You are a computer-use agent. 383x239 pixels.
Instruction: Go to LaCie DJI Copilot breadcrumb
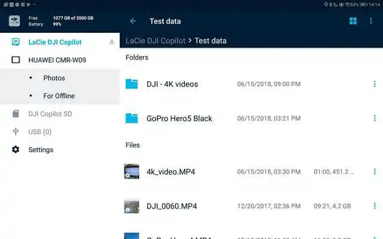click(156, 41)
